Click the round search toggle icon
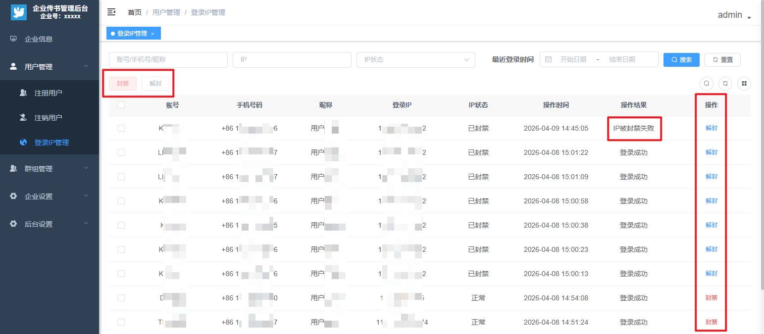 706,84
